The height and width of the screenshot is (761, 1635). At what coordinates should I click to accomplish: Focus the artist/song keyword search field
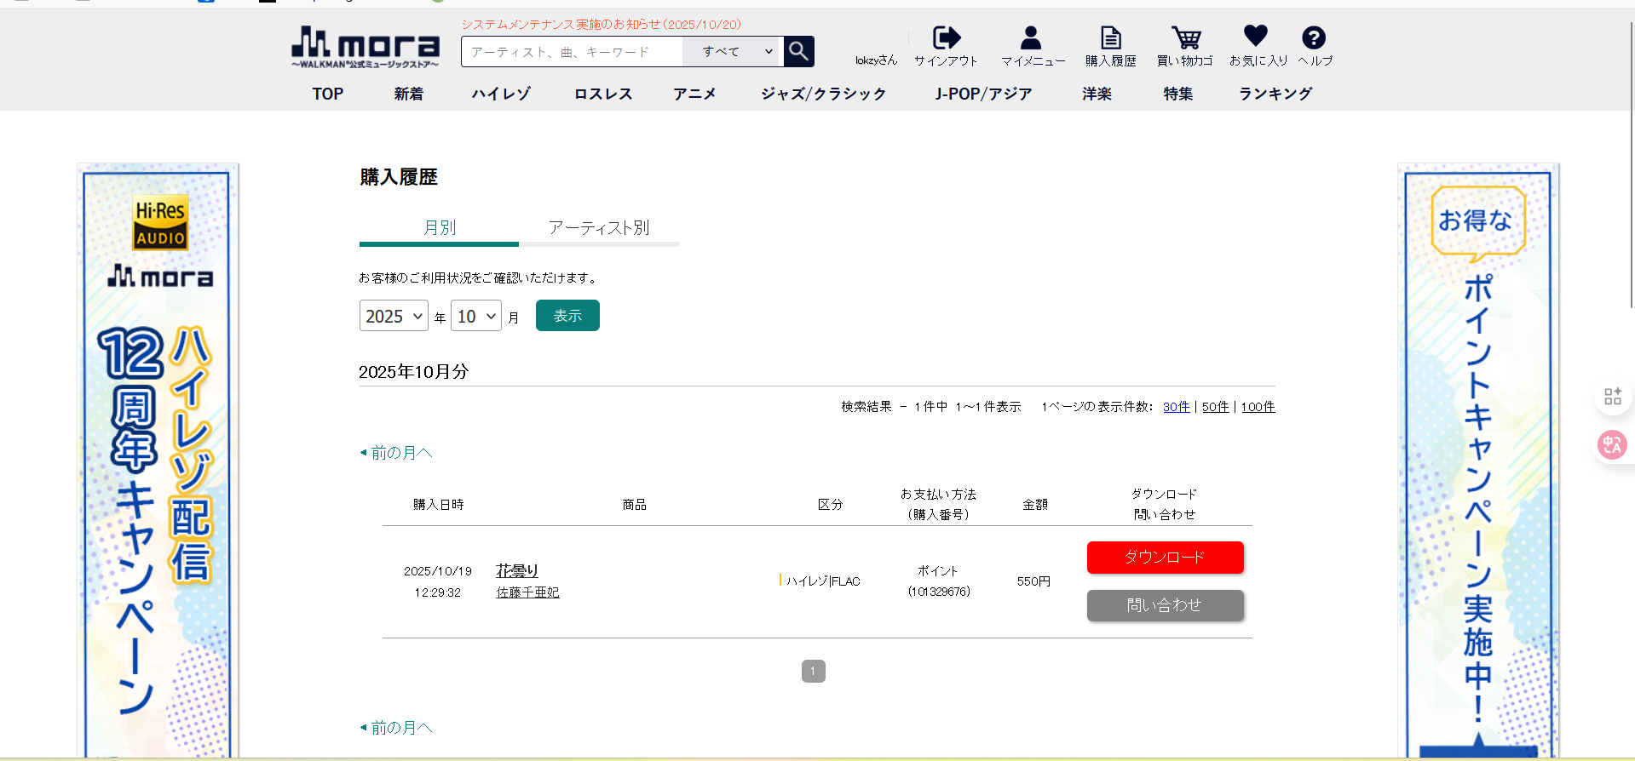point(572,51)
